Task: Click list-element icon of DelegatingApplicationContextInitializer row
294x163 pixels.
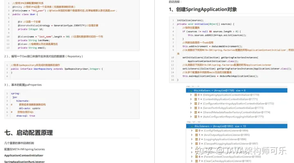Action: coord(196,95)
